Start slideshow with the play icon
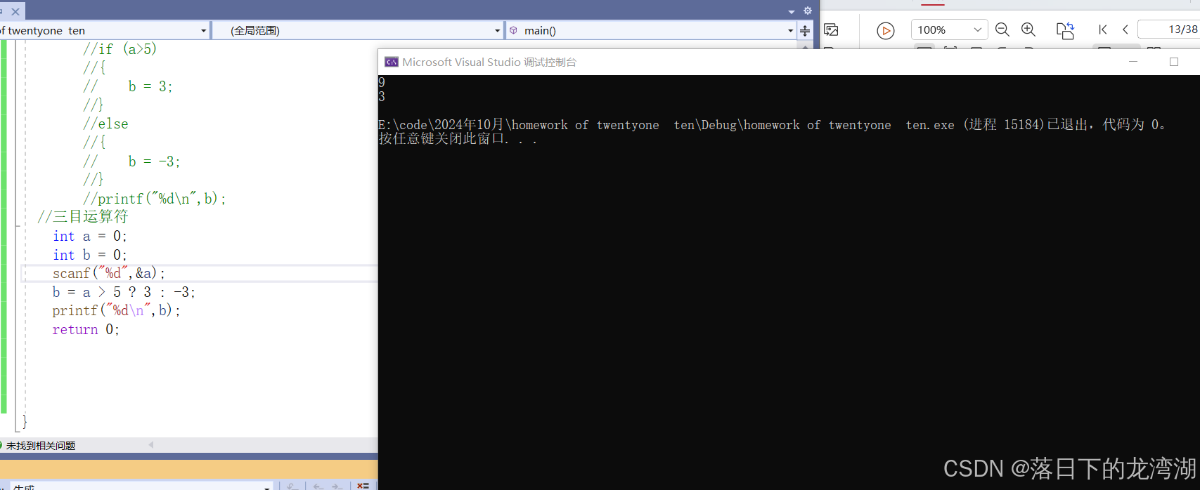Image resolution: width=1200 pixels, height=490 pixels. tap(886, 30)
